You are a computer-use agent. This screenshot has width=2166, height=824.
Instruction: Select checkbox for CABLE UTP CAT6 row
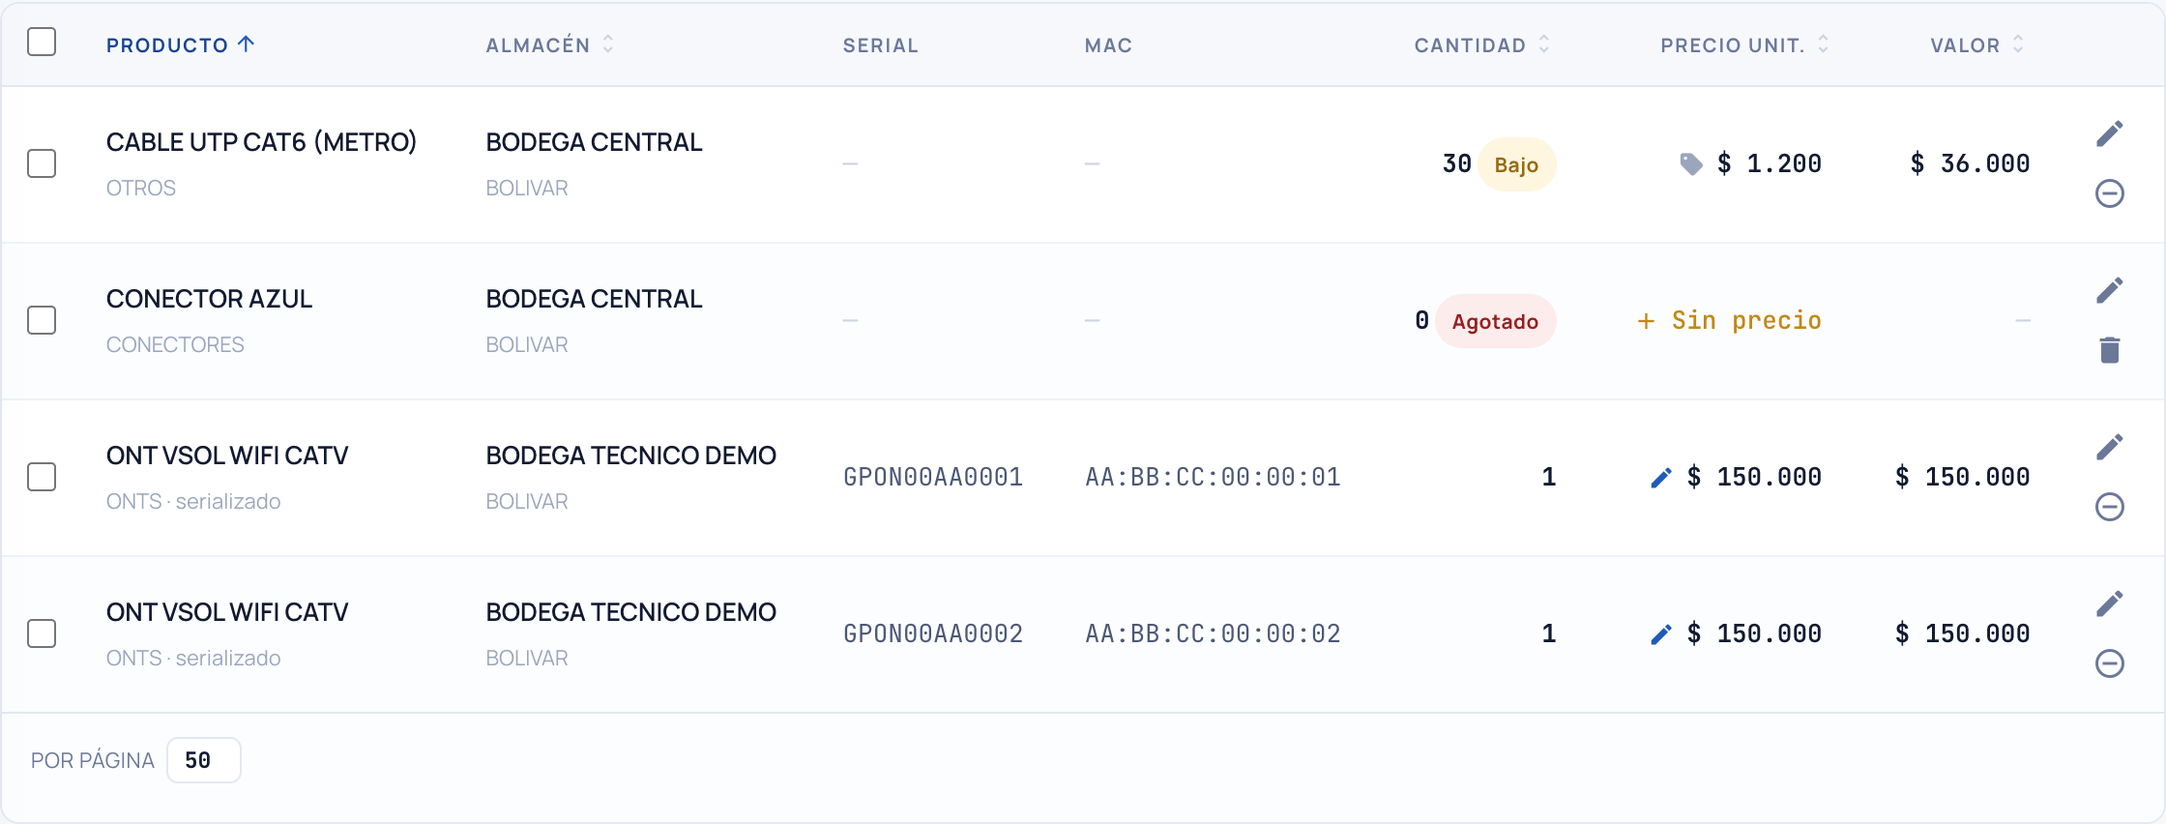click(42, 163)
